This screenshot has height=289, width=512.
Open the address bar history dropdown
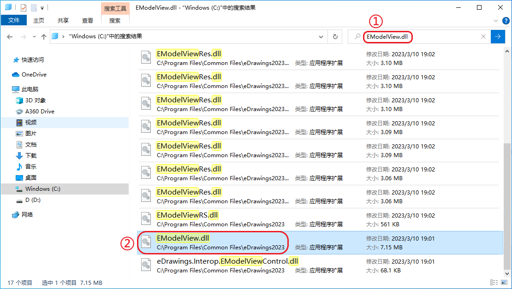[321, 36]
